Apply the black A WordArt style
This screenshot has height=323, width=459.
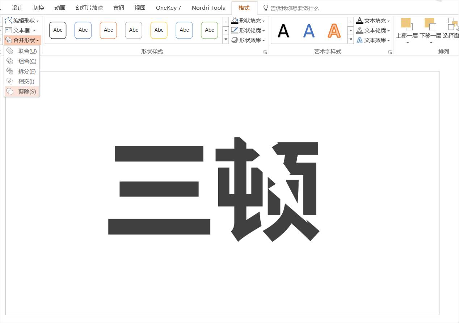(x=283, y=31)
